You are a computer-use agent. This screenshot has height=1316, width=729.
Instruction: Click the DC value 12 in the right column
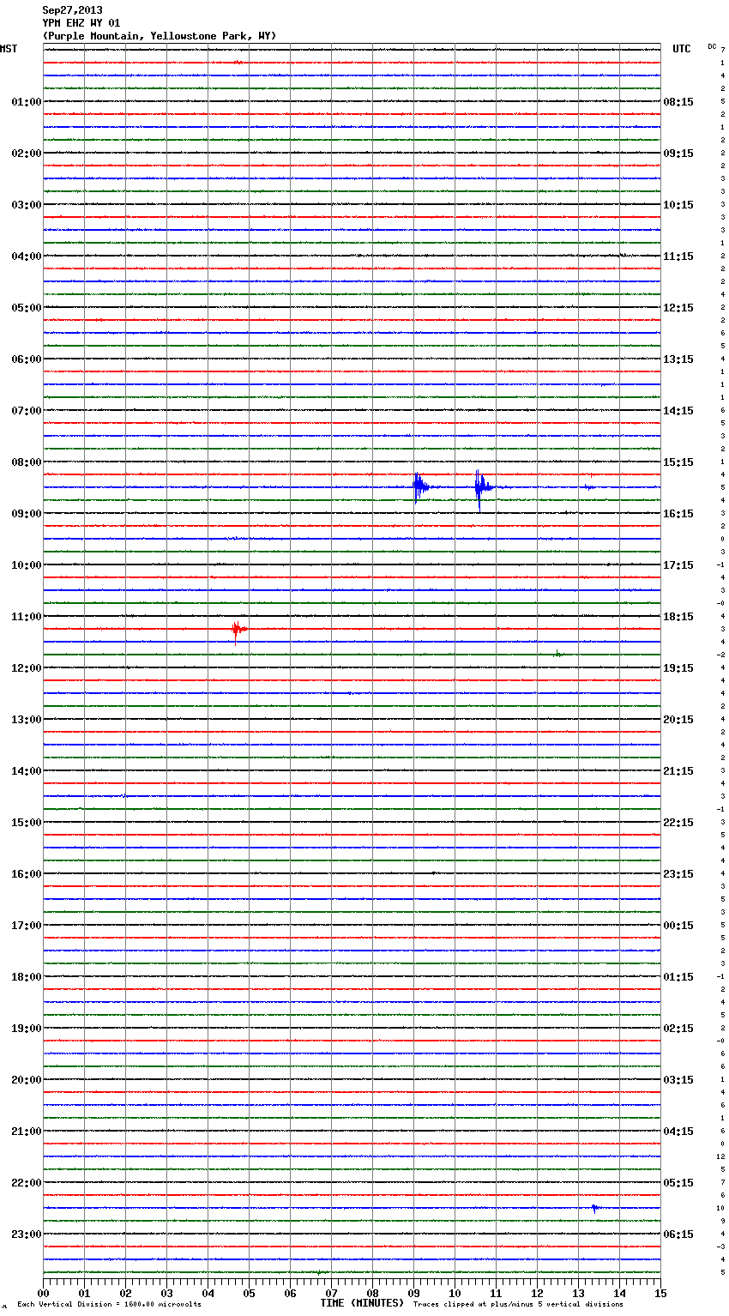[x=721, y=1156]
